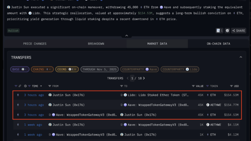
Task: Click the Justin Sun avatar in the $4.11M row
Action: pos(50,125)
